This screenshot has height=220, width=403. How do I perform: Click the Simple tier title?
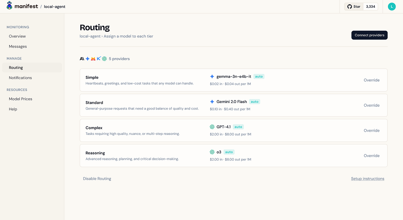coord(92,77)
